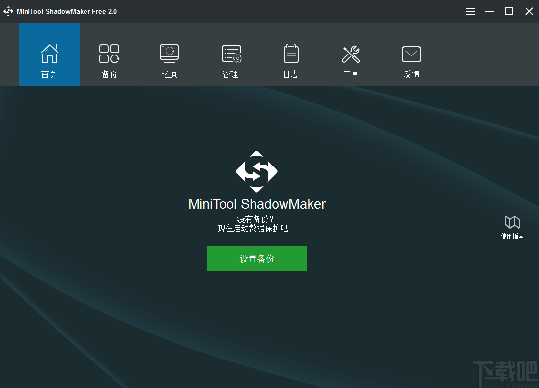
Task: Select the 还原 restore icon
Action: tap(169, 53)
